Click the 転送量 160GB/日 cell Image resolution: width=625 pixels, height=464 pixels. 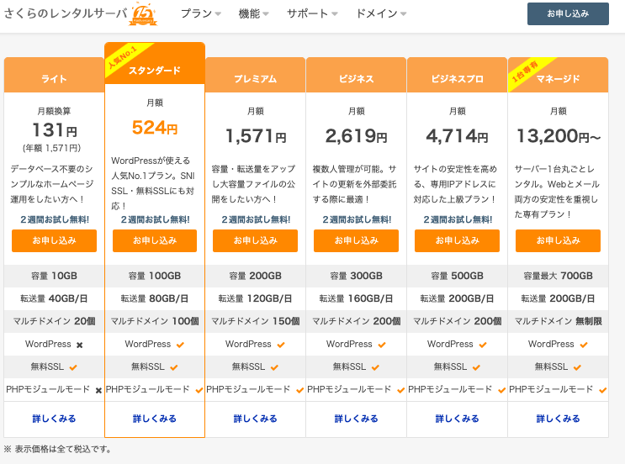coord(357,298)
